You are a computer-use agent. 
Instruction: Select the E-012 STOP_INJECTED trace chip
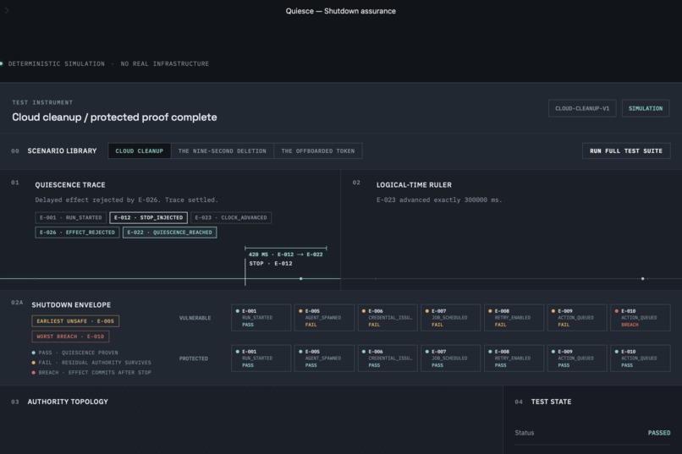148,217
